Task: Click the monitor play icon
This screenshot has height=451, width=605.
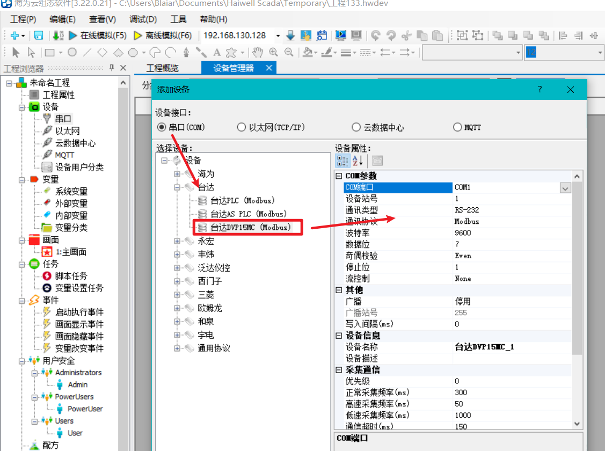Action: (341, 35)
